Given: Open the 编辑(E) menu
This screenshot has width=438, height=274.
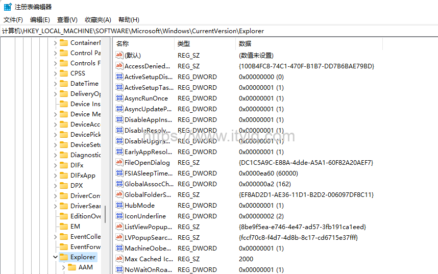Looking at the screenshot, I should 40,20.
